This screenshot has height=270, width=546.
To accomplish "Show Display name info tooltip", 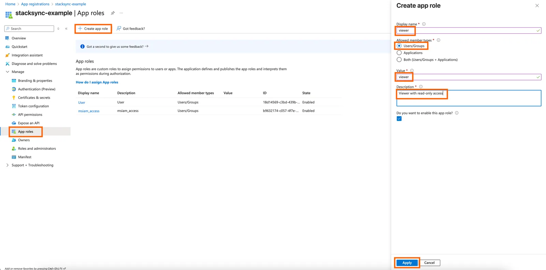I will click(424, 24).
